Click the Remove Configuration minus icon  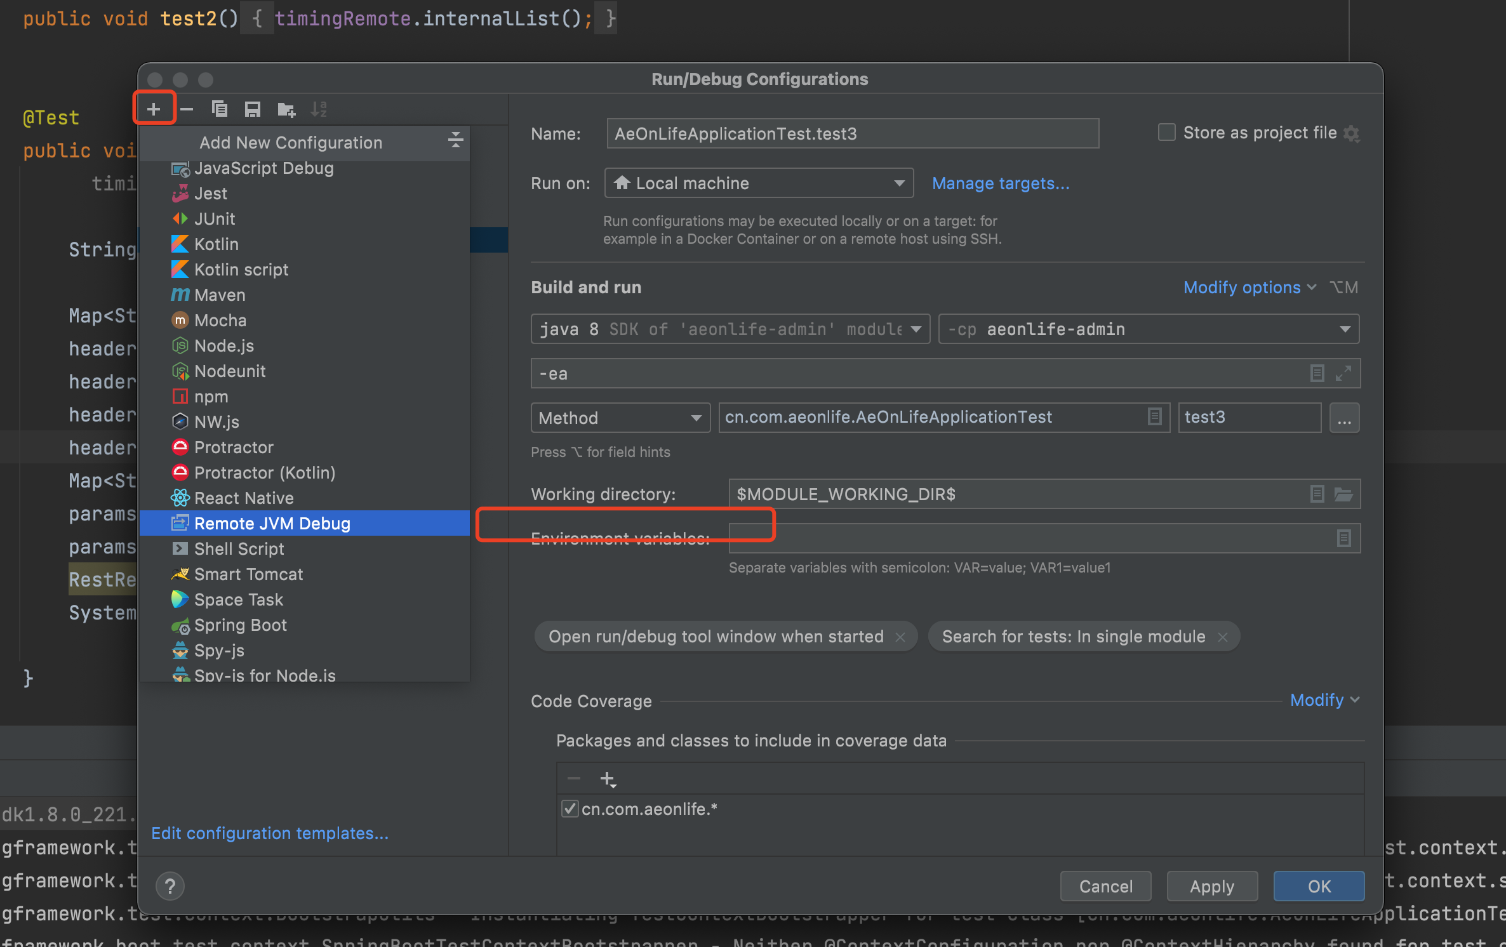(x=187, y=109)
